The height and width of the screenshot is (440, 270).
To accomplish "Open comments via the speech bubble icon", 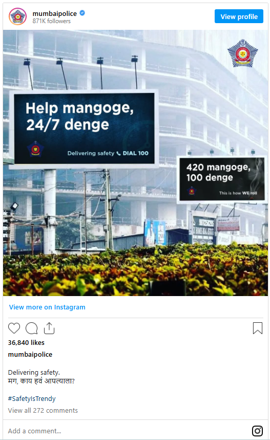I will point(32,328).
